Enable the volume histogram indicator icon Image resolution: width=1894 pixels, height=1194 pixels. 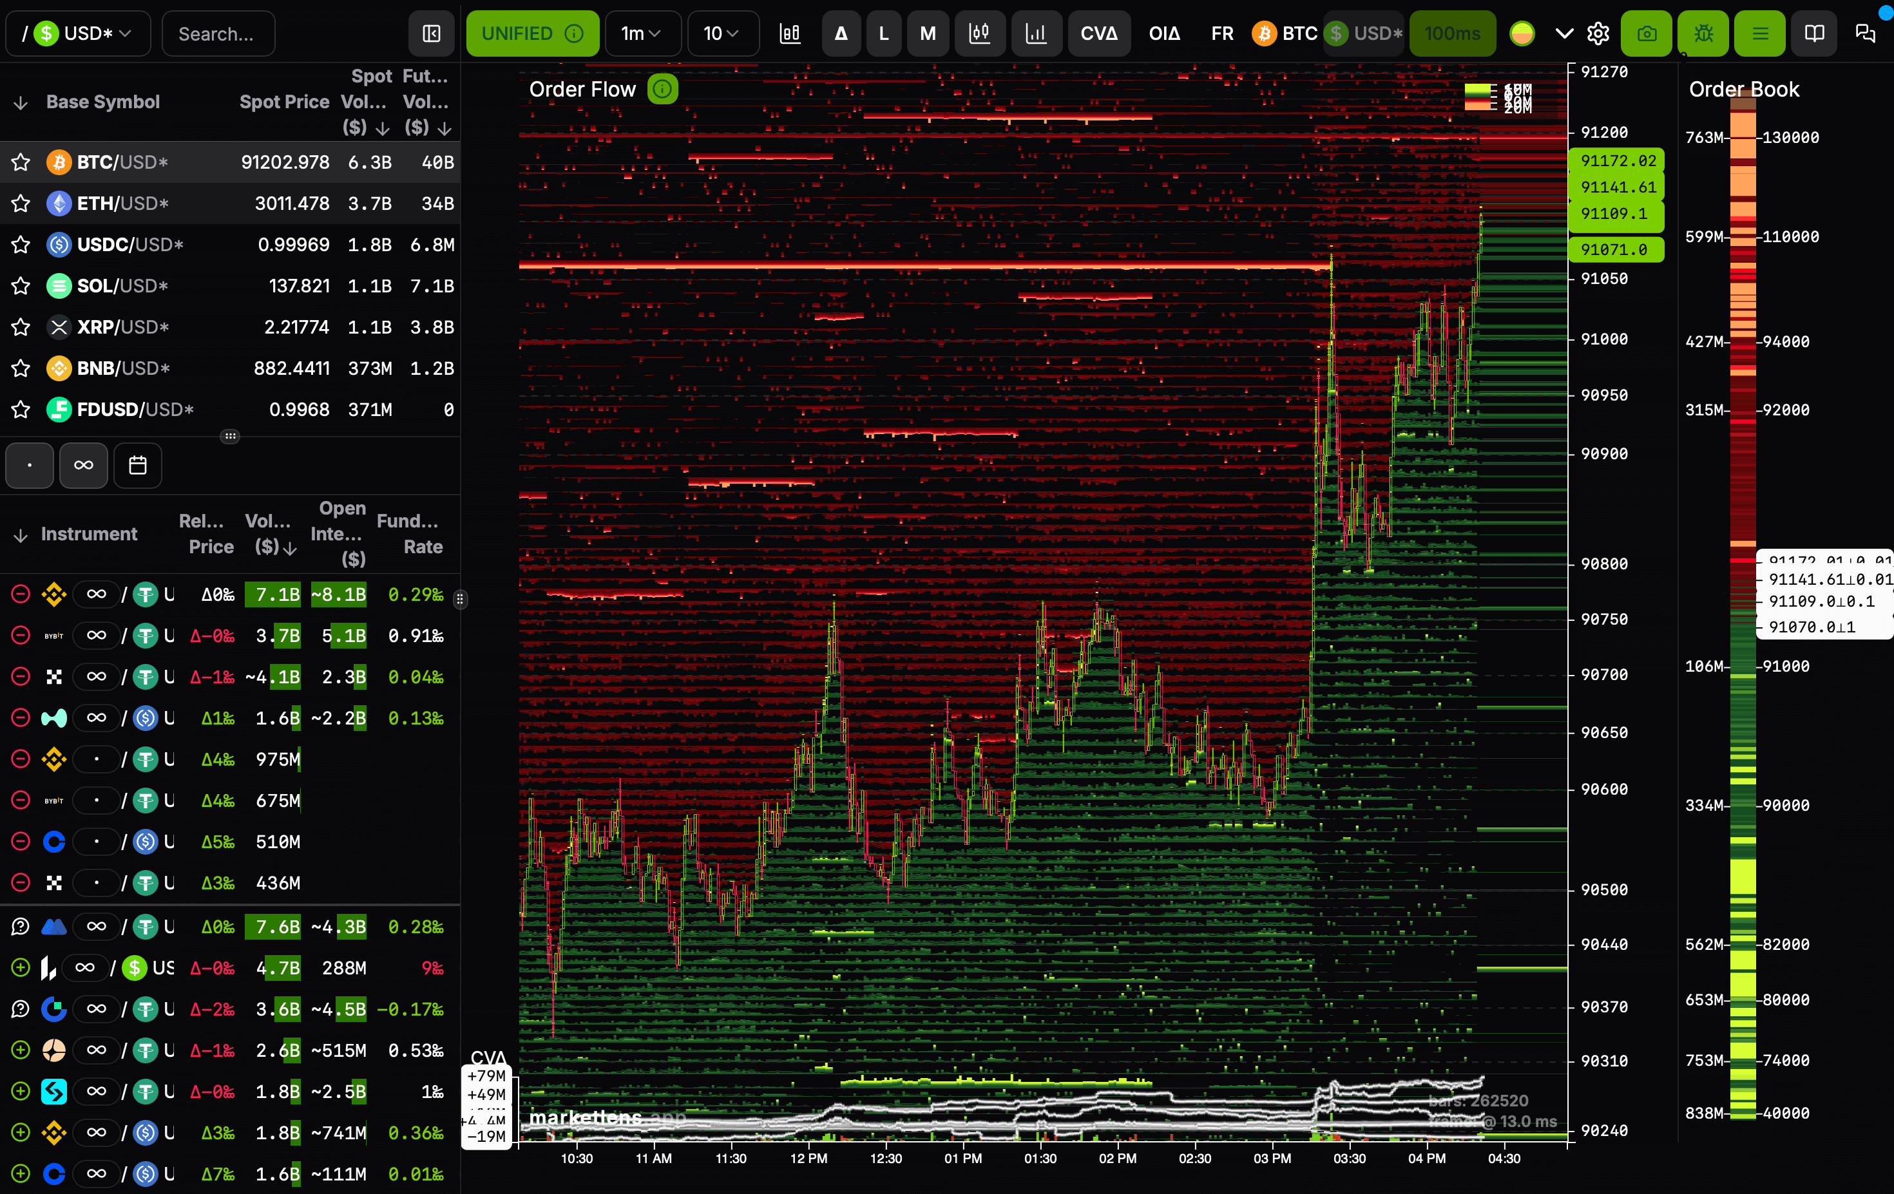point(1037,33)
